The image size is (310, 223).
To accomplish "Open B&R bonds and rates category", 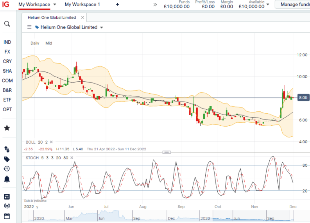I will [x=7, y=90].
